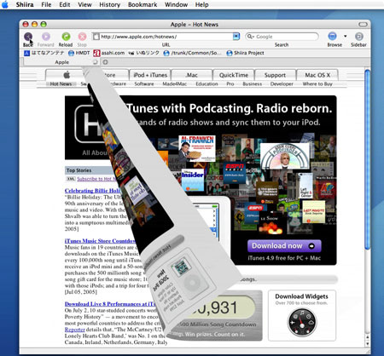
Task: Click the scroll up arrow
Action: tap(367, 337)
